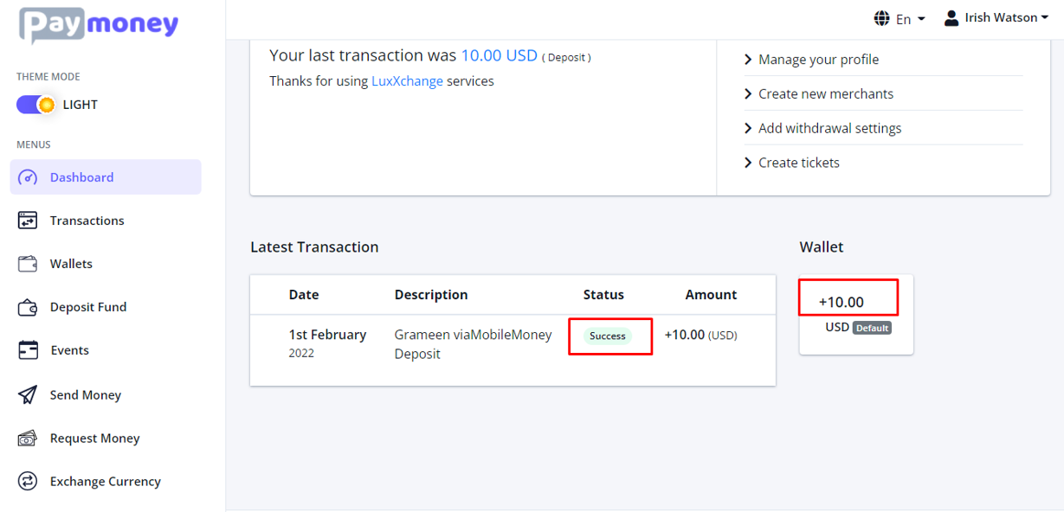Click the Request Money icon
This screenshot has width=1064, height=512.
[28, 438]
